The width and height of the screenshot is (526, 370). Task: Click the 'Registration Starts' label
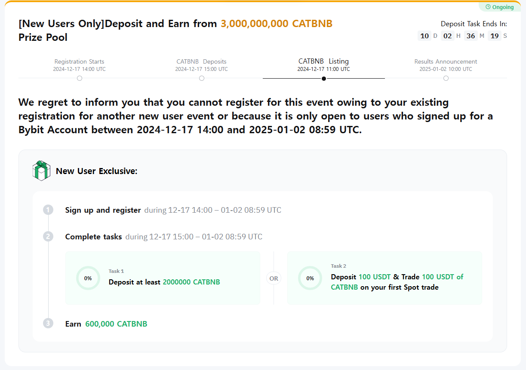tap(79, 61)
